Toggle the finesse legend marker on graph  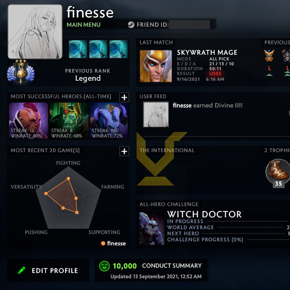click(103, 243)
